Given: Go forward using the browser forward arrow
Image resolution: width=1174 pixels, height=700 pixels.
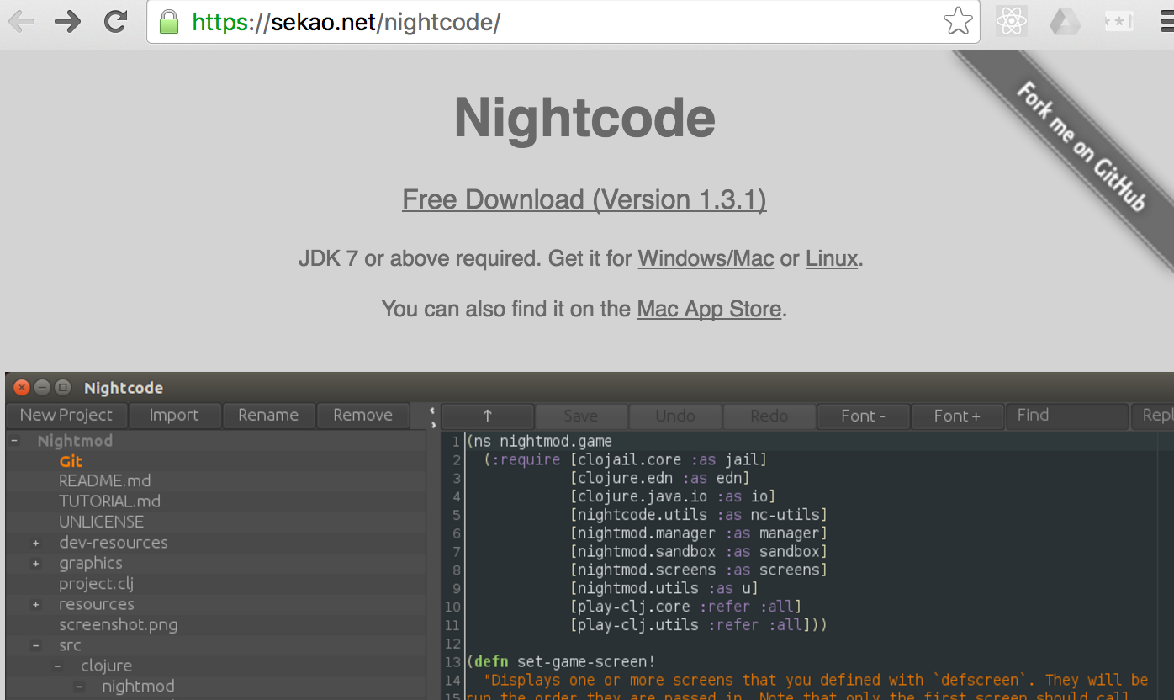Looking at the screenshot, I should (68, 22).
